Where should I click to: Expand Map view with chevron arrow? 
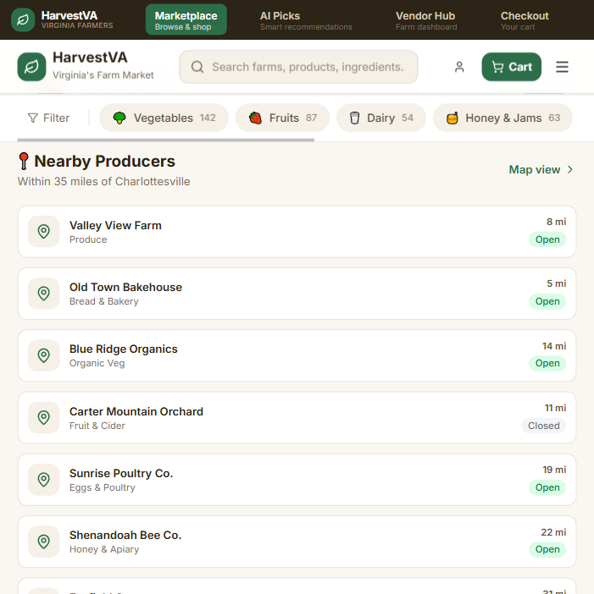point(541,170)
